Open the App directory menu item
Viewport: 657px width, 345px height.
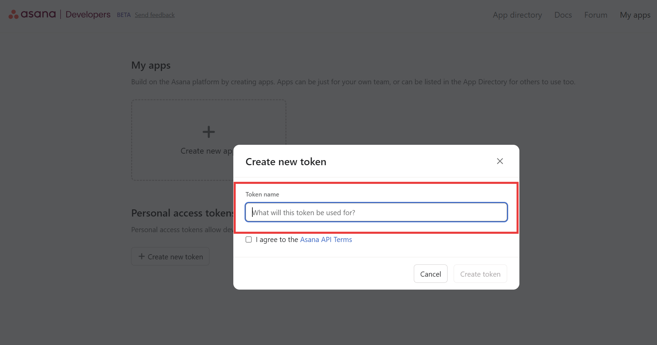[517, 15]
